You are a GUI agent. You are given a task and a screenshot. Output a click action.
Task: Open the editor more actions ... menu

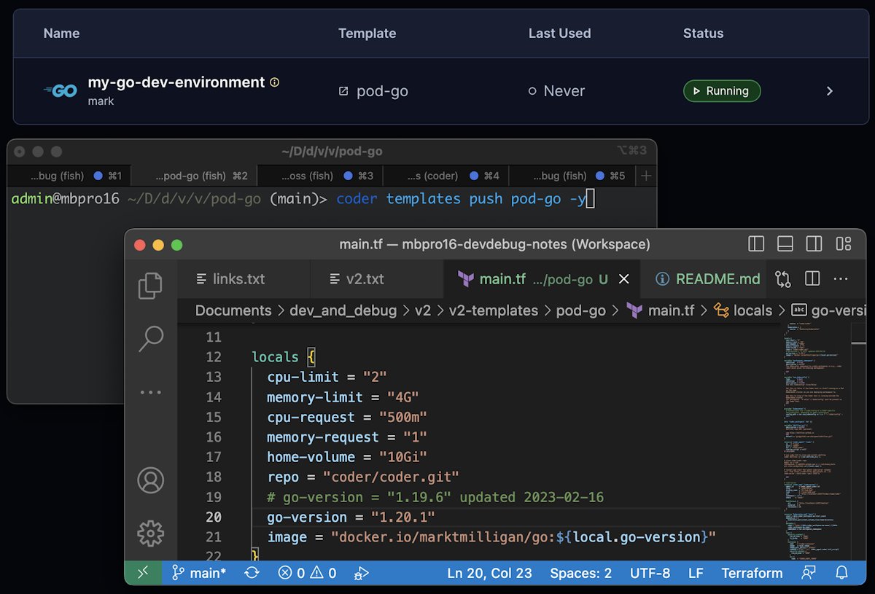[x=840, y=278]
